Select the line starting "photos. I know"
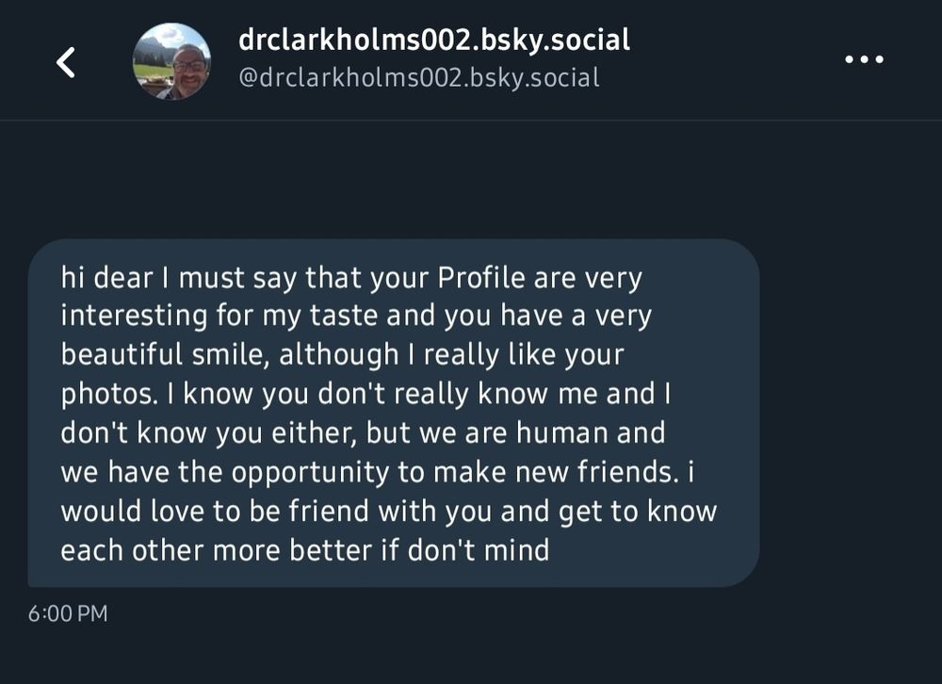Screen dimensions: 942x684 coord(365,394)
